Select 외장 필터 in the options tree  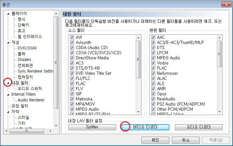click(20, 106)
